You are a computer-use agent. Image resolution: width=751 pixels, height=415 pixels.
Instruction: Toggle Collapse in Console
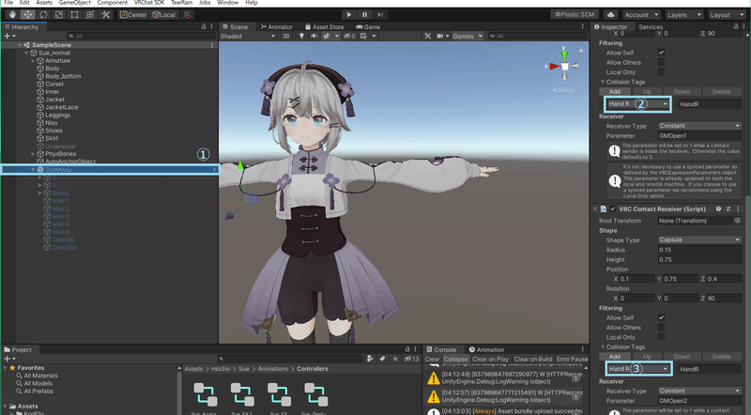[x=455, y=359]
